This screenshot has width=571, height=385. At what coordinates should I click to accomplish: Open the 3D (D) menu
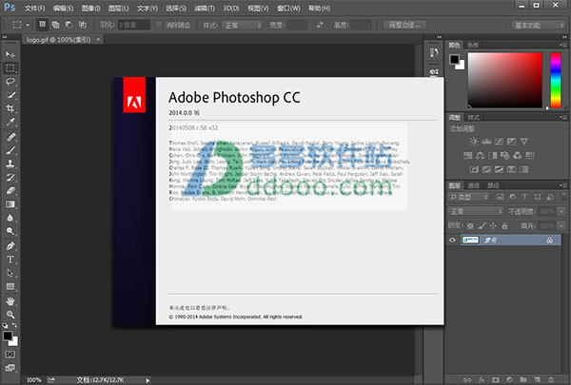[231, 8]
